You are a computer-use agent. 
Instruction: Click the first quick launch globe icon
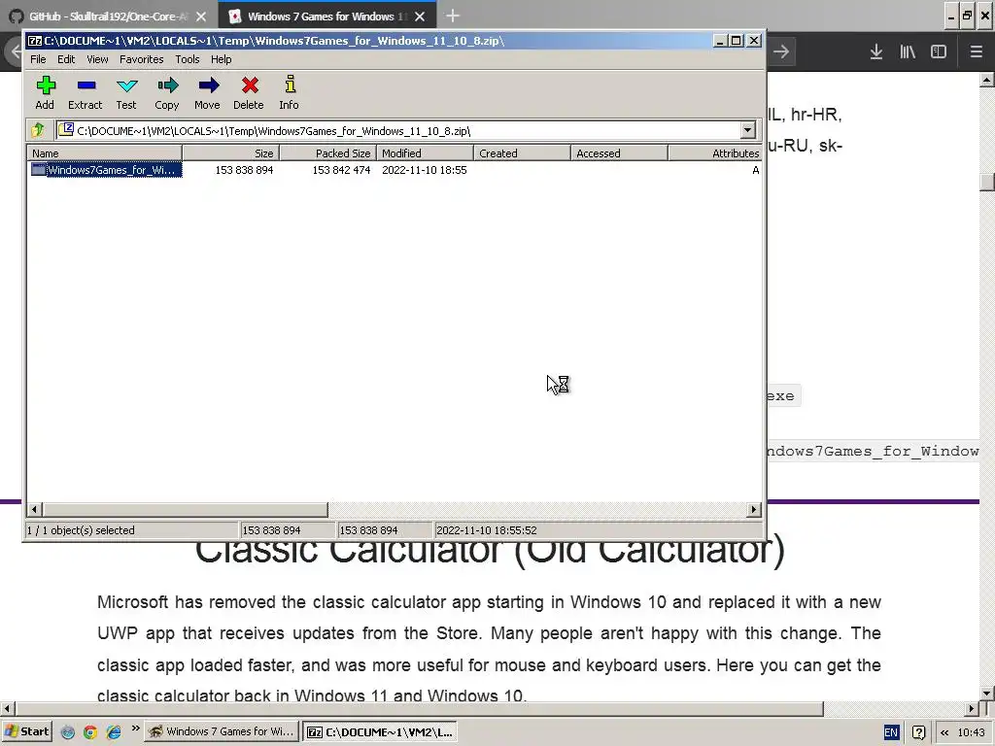(x=67, y=732)
